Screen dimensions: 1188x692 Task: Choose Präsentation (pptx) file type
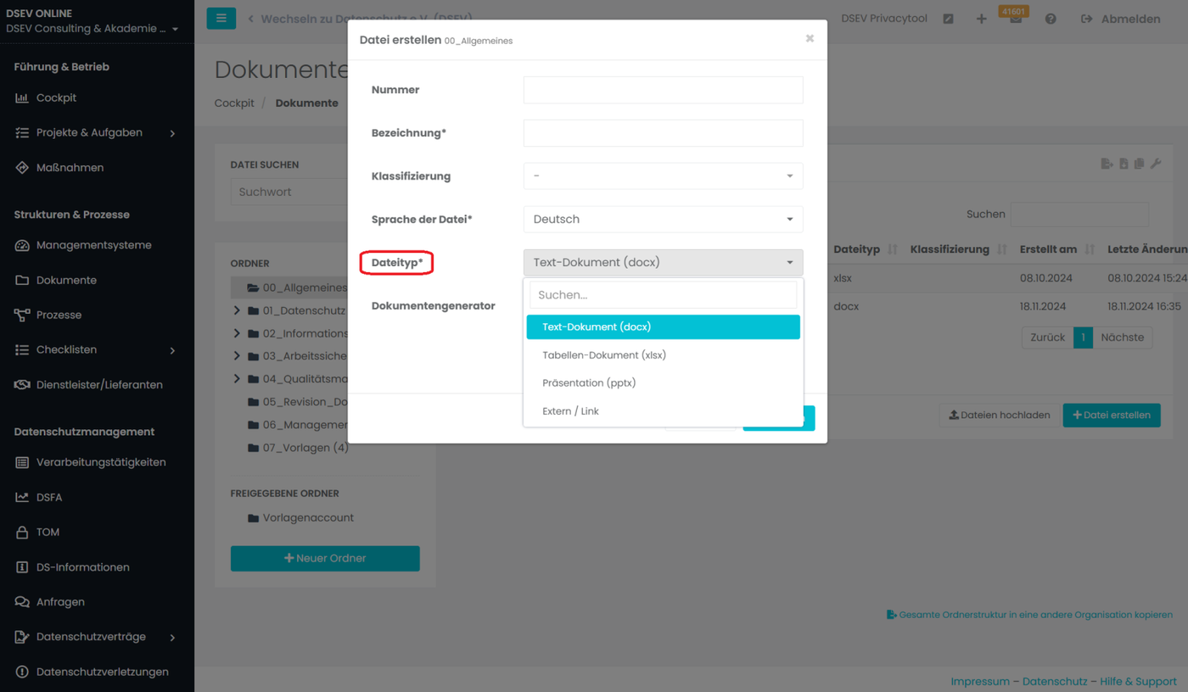pyautogui.click(x=589, y=383)
